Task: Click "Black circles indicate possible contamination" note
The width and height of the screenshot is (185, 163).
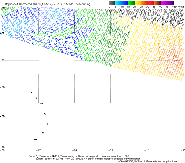Action: click(x=114, y=159)
